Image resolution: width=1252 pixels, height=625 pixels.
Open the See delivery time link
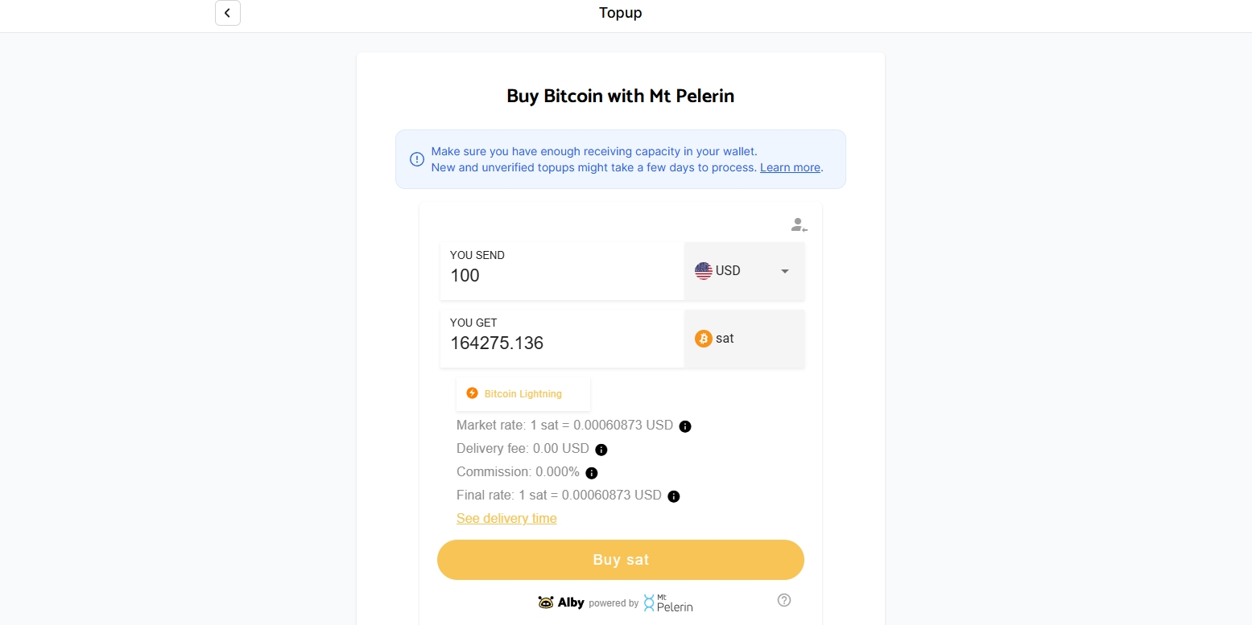[506, 519]
